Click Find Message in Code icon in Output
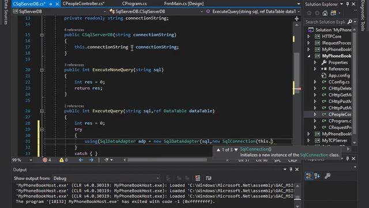This screenshot has height=208, width=369. click(x=168, y=178)
